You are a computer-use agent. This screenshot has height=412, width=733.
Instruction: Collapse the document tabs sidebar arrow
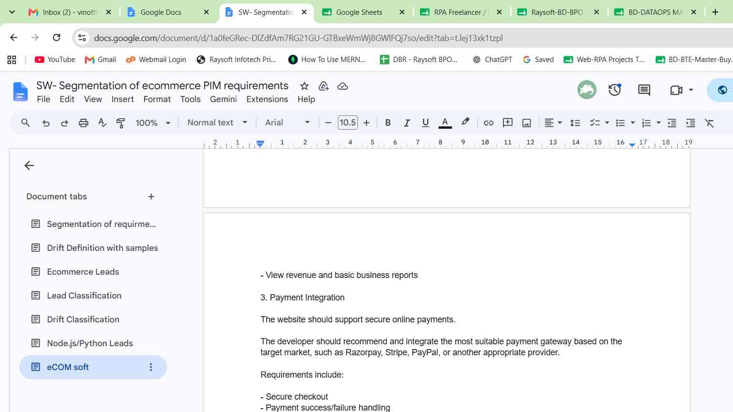(x=29, y=165)
